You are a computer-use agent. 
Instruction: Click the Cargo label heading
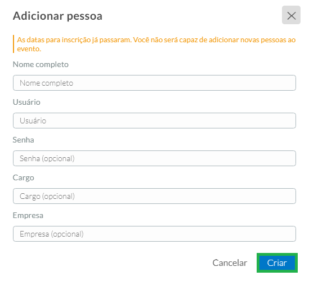pos(24,178)
